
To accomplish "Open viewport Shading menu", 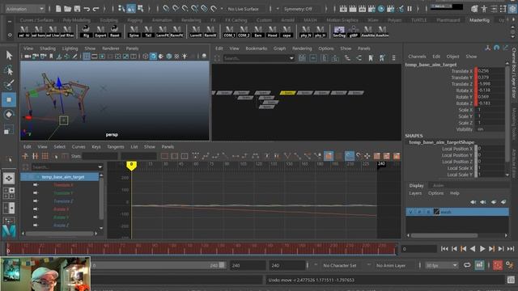I will (x=48, y=48).
